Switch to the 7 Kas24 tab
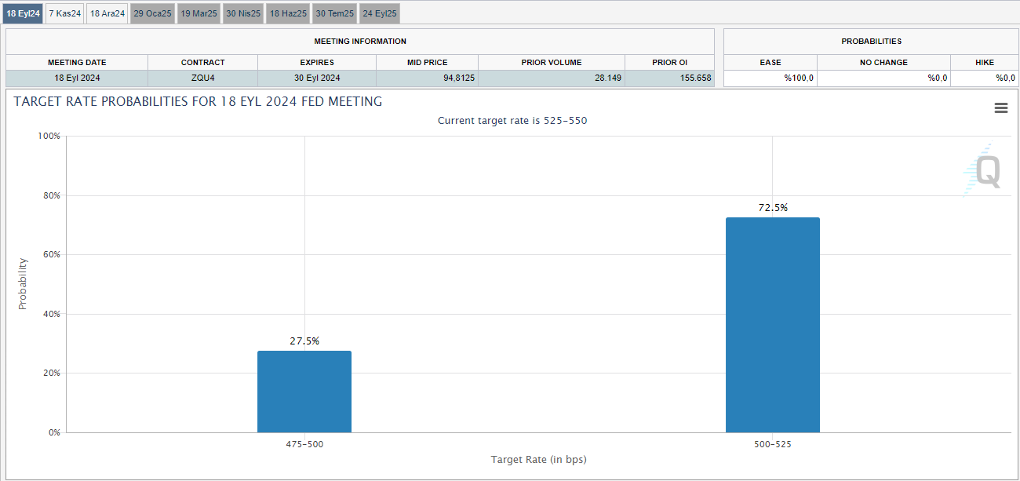Viewport: 1020px width, 481px height. tap(64, 13)
